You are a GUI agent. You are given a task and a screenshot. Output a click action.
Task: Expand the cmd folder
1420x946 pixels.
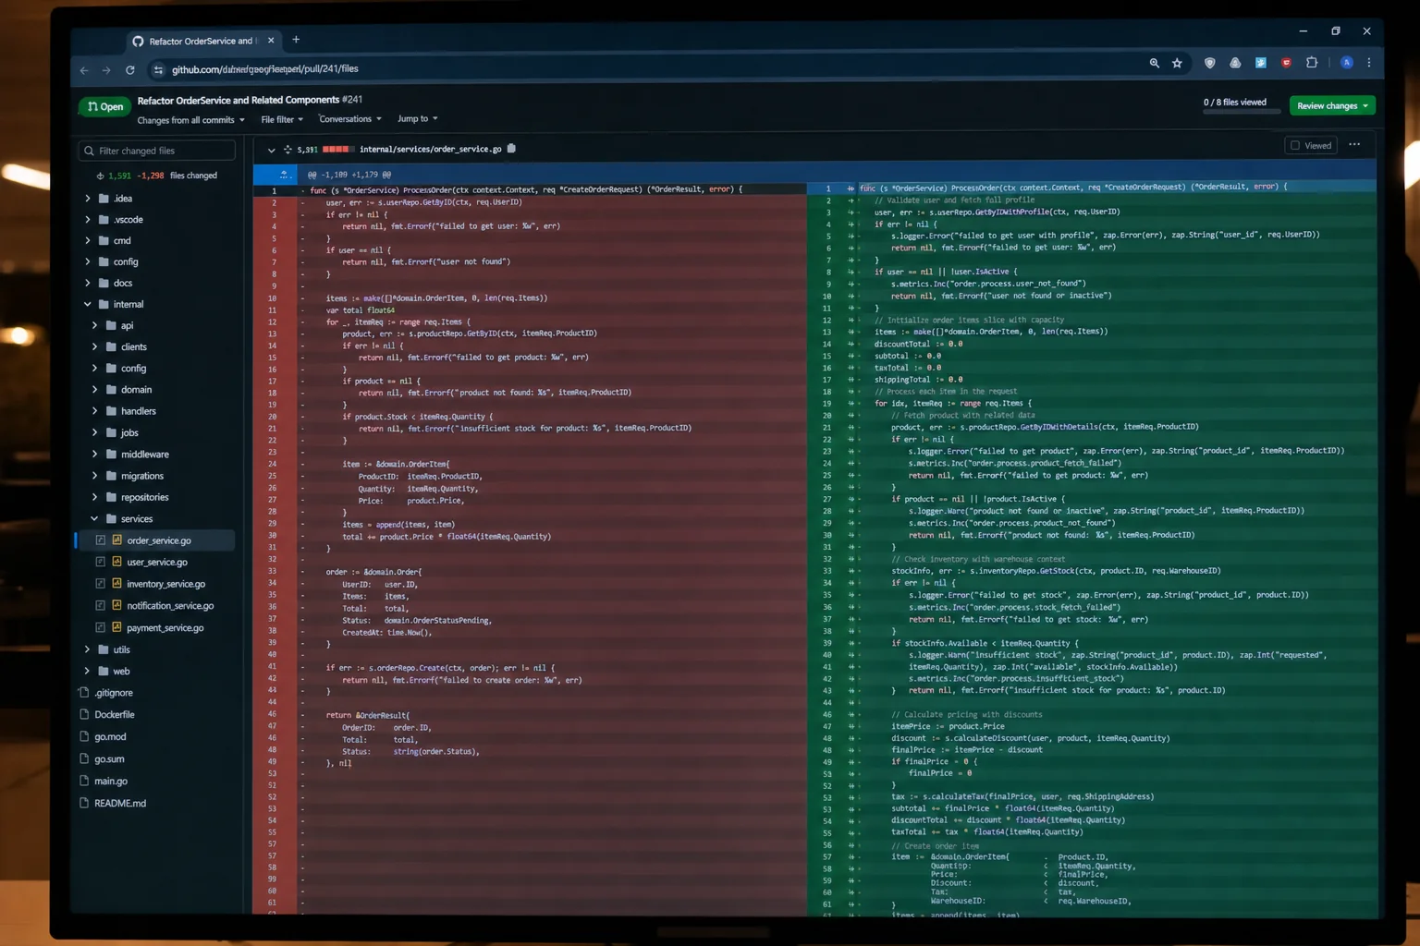click(x=88, y=241)
